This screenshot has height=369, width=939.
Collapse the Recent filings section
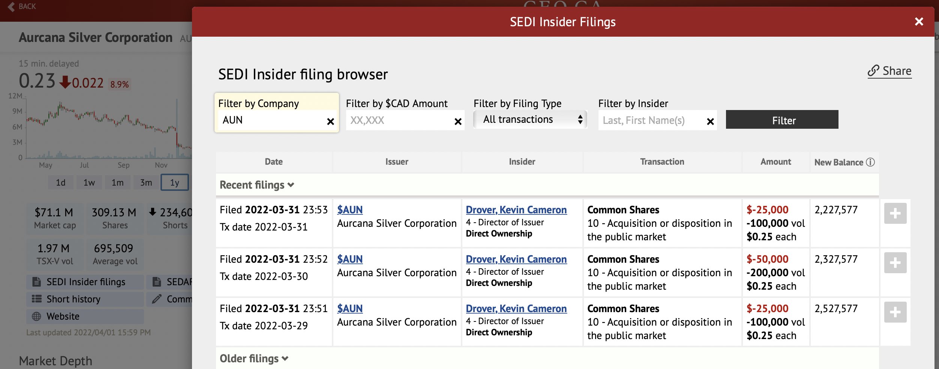pyautogui.click(x=257, y=185)
